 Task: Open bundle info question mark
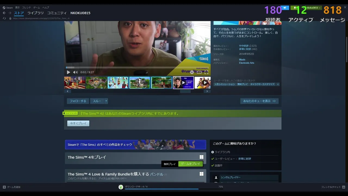coord(166,174)
